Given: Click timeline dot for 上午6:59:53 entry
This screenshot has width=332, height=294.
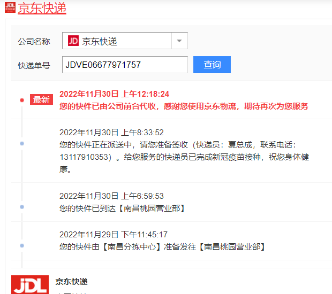Looking at the screenshot, I should click(x=22, y=207).
